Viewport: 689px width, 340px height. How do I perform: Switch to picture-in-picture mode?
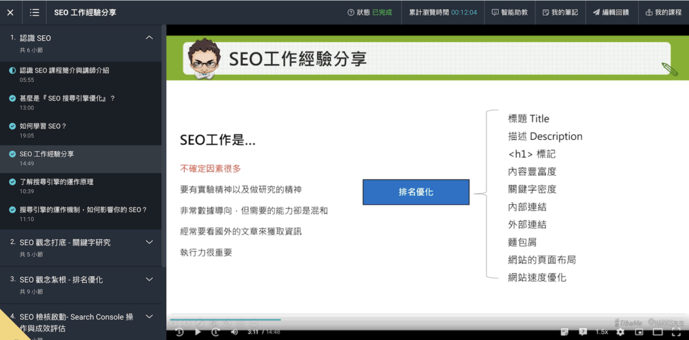pyautogui.click(x=639, y=332)
